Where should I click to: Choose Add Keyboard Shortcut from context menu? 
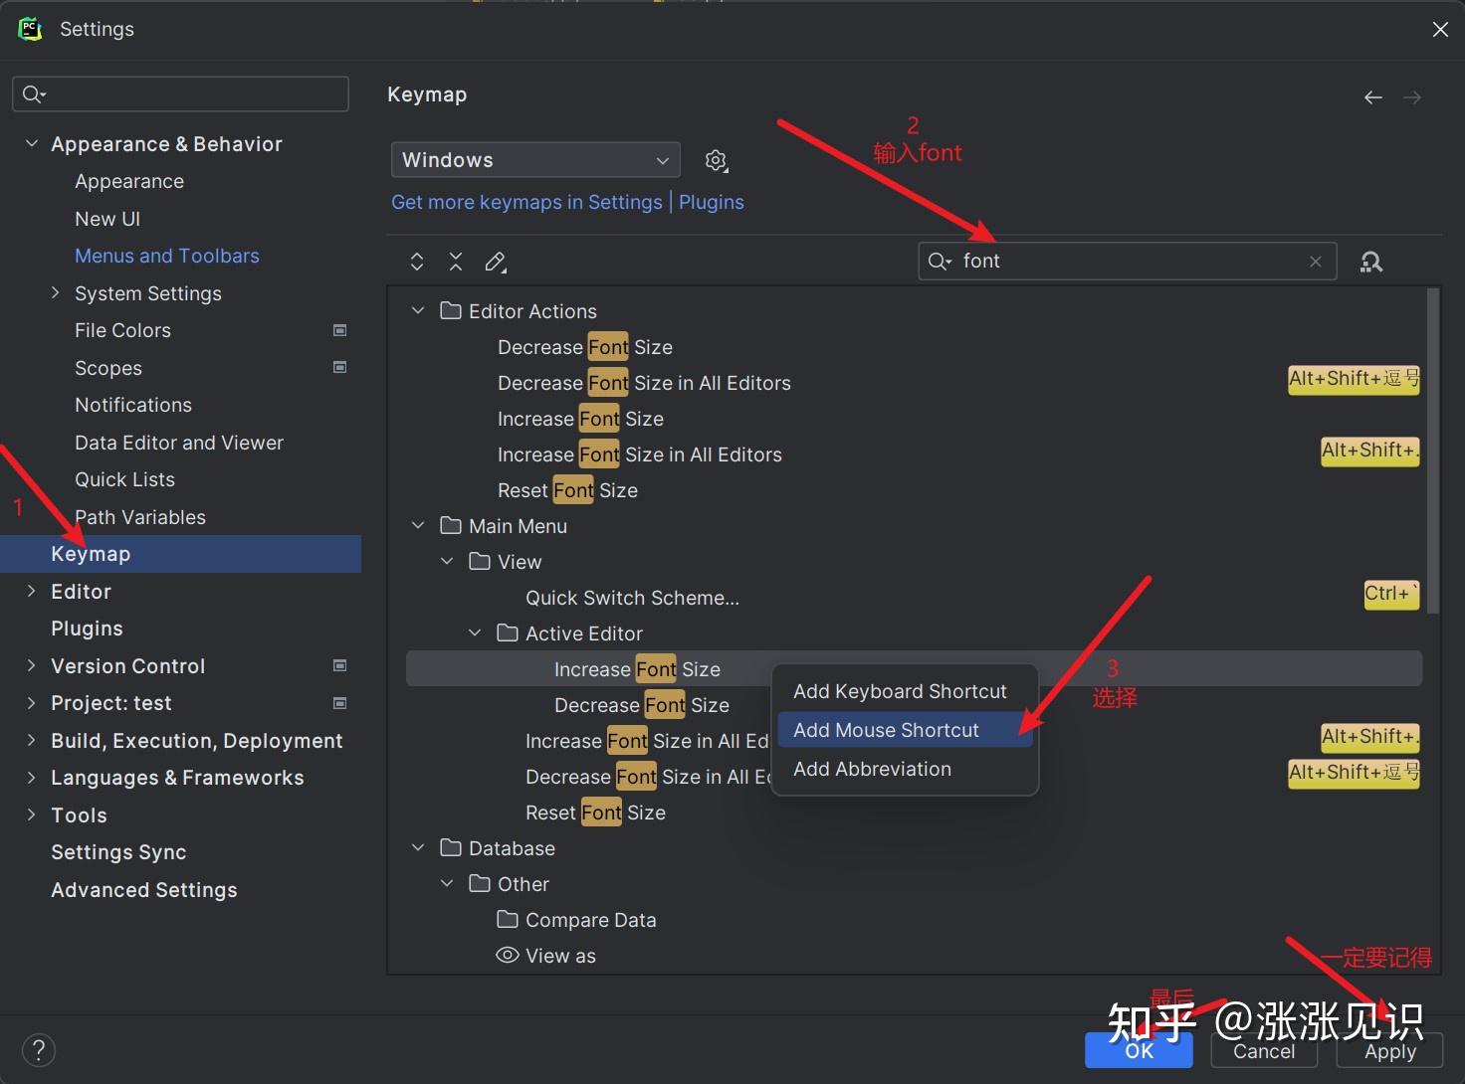(x=905, y=691)
